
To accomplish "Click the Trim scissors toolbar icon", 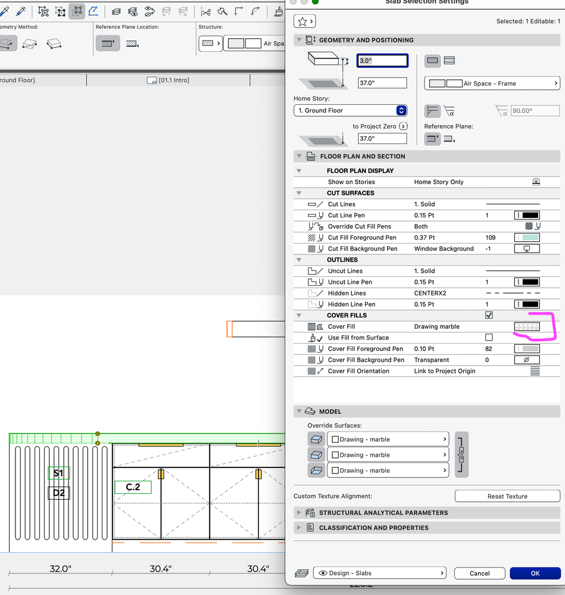I will [206, 12].
